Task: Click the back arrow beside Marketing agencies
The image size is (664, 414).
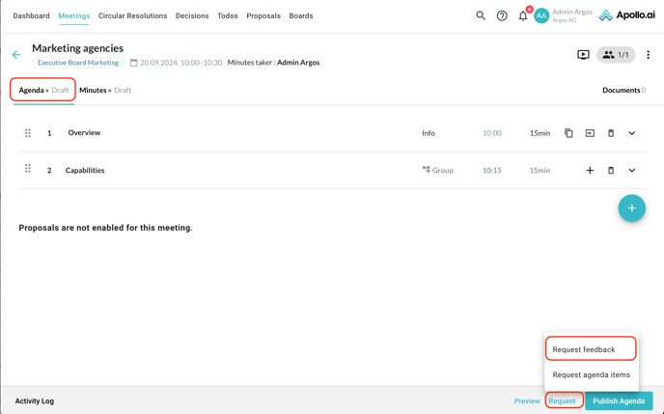Action: coord(16,55)
